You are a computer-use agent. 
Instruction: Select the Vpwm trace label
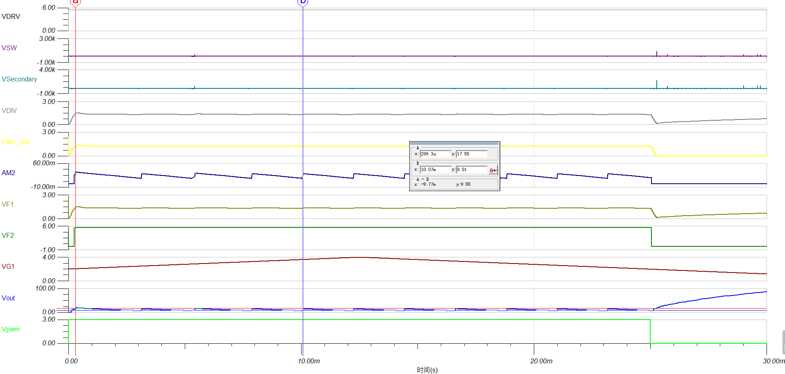click(x=11, y=329)
